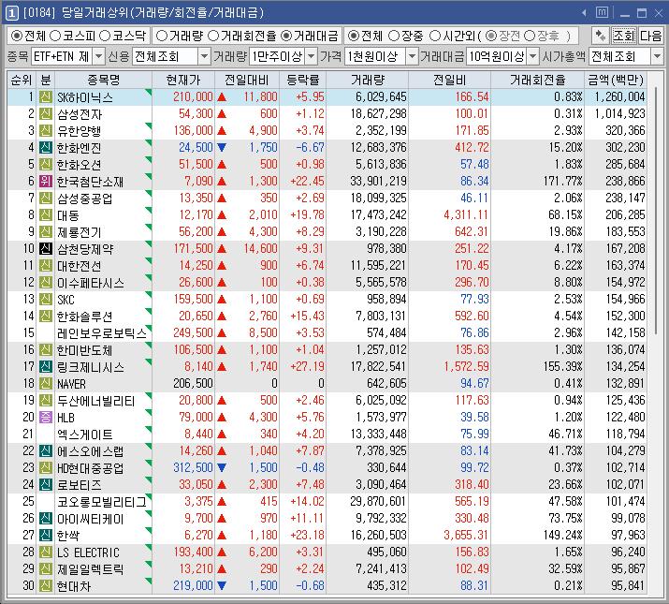Click +27.19 rate in 링크제니시스 row
Screen dimensions: 669x604
[x=308, y=366]
